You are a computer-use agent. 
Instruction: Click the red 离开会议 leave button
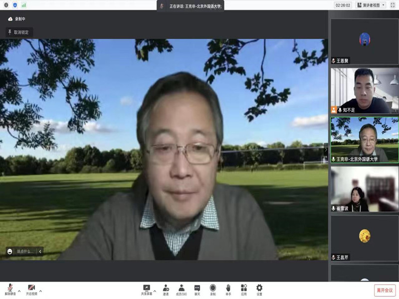coord(385,290)
